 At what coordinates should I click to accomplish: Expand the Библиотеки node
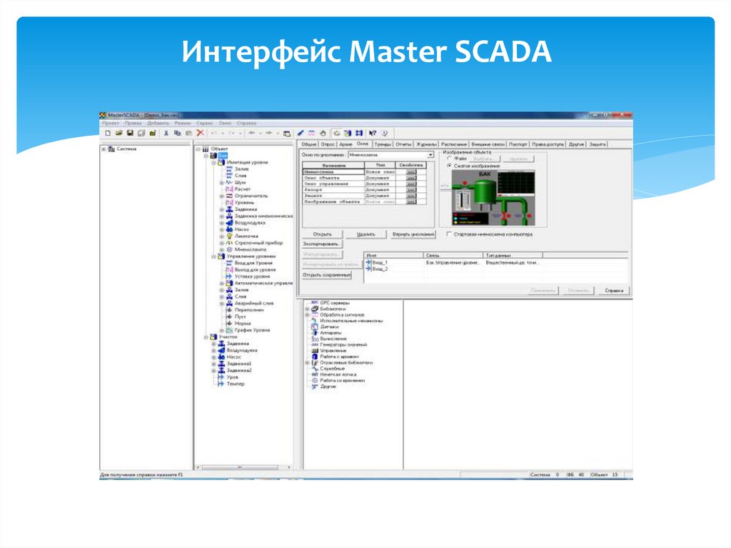tap(306, 309)
